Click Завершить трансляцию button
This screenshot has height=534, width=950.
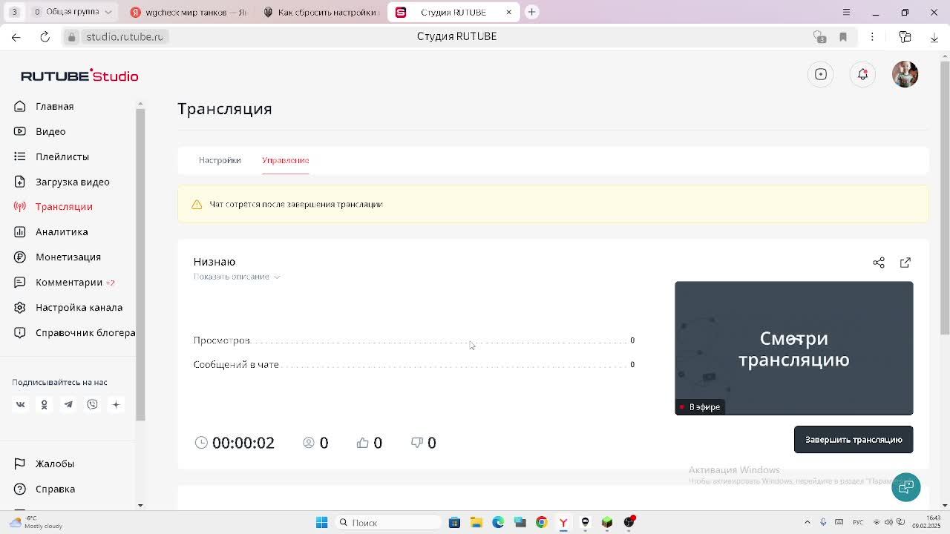point(854,440)
